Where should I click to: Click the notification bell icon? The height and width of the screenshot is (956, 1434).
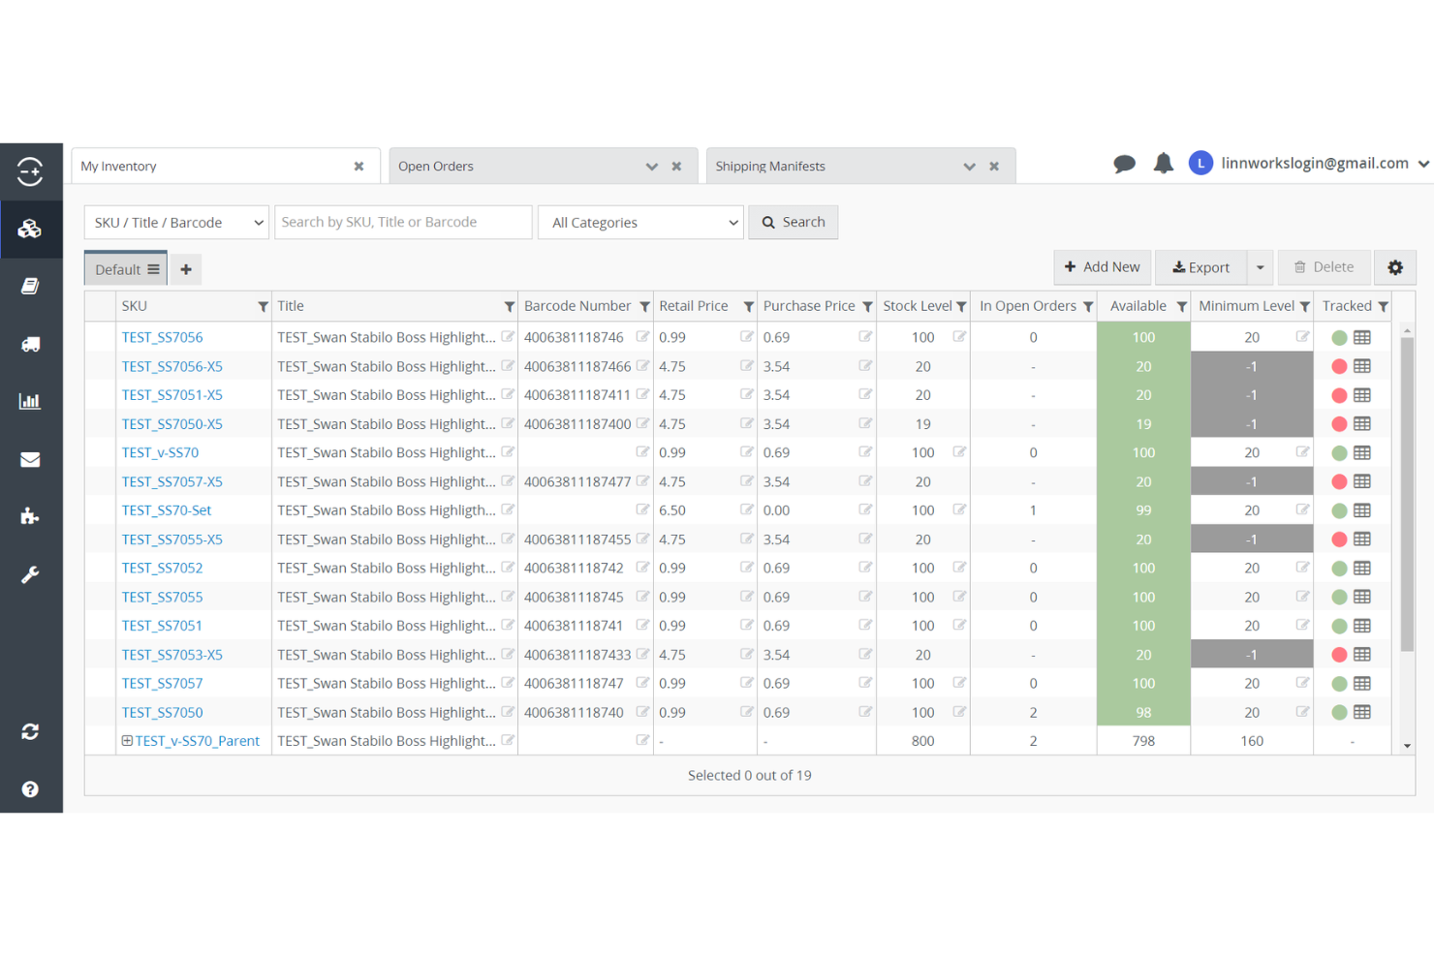[1163, 163]
